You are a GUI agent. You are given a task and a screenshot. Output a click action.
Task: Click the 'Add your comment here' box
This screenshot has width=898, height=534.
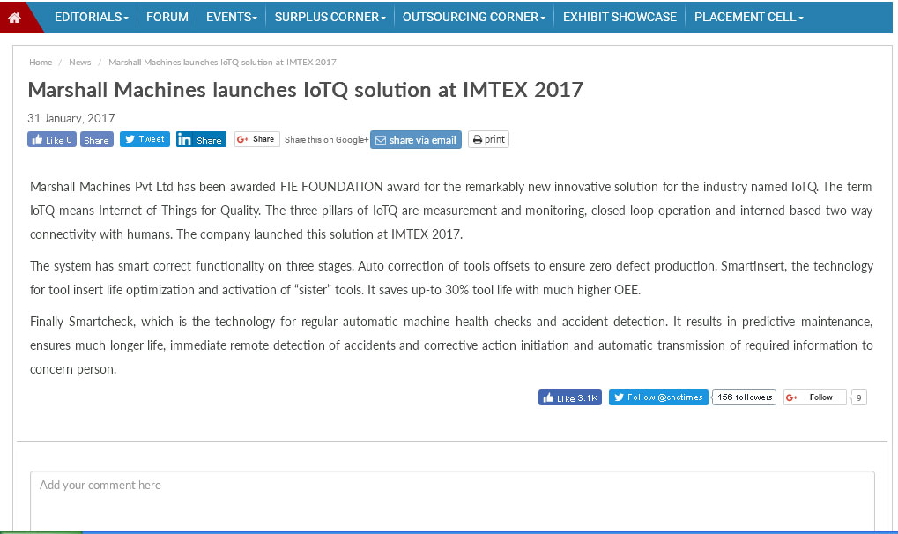pos(452,501)
